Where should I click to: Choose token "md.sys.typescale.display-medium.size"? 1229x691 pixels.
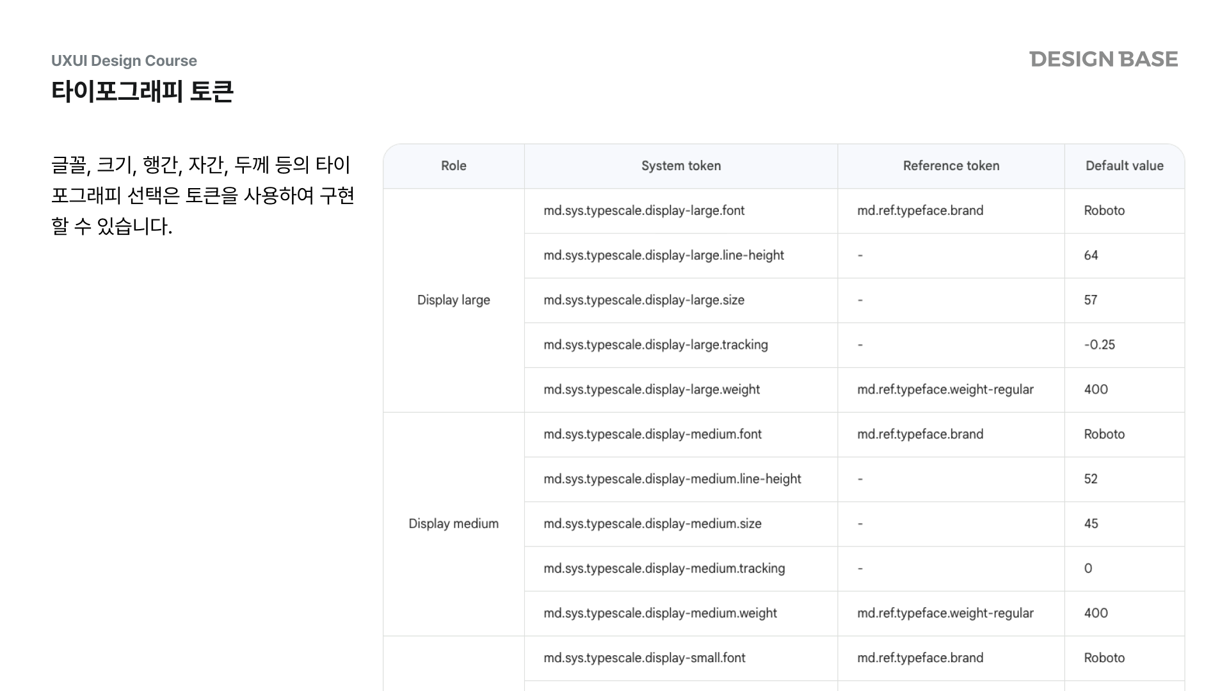[652, 524]
